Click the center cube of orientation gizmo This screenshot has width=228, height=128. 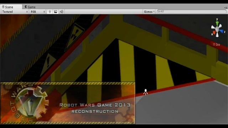[x=217, y=29]
